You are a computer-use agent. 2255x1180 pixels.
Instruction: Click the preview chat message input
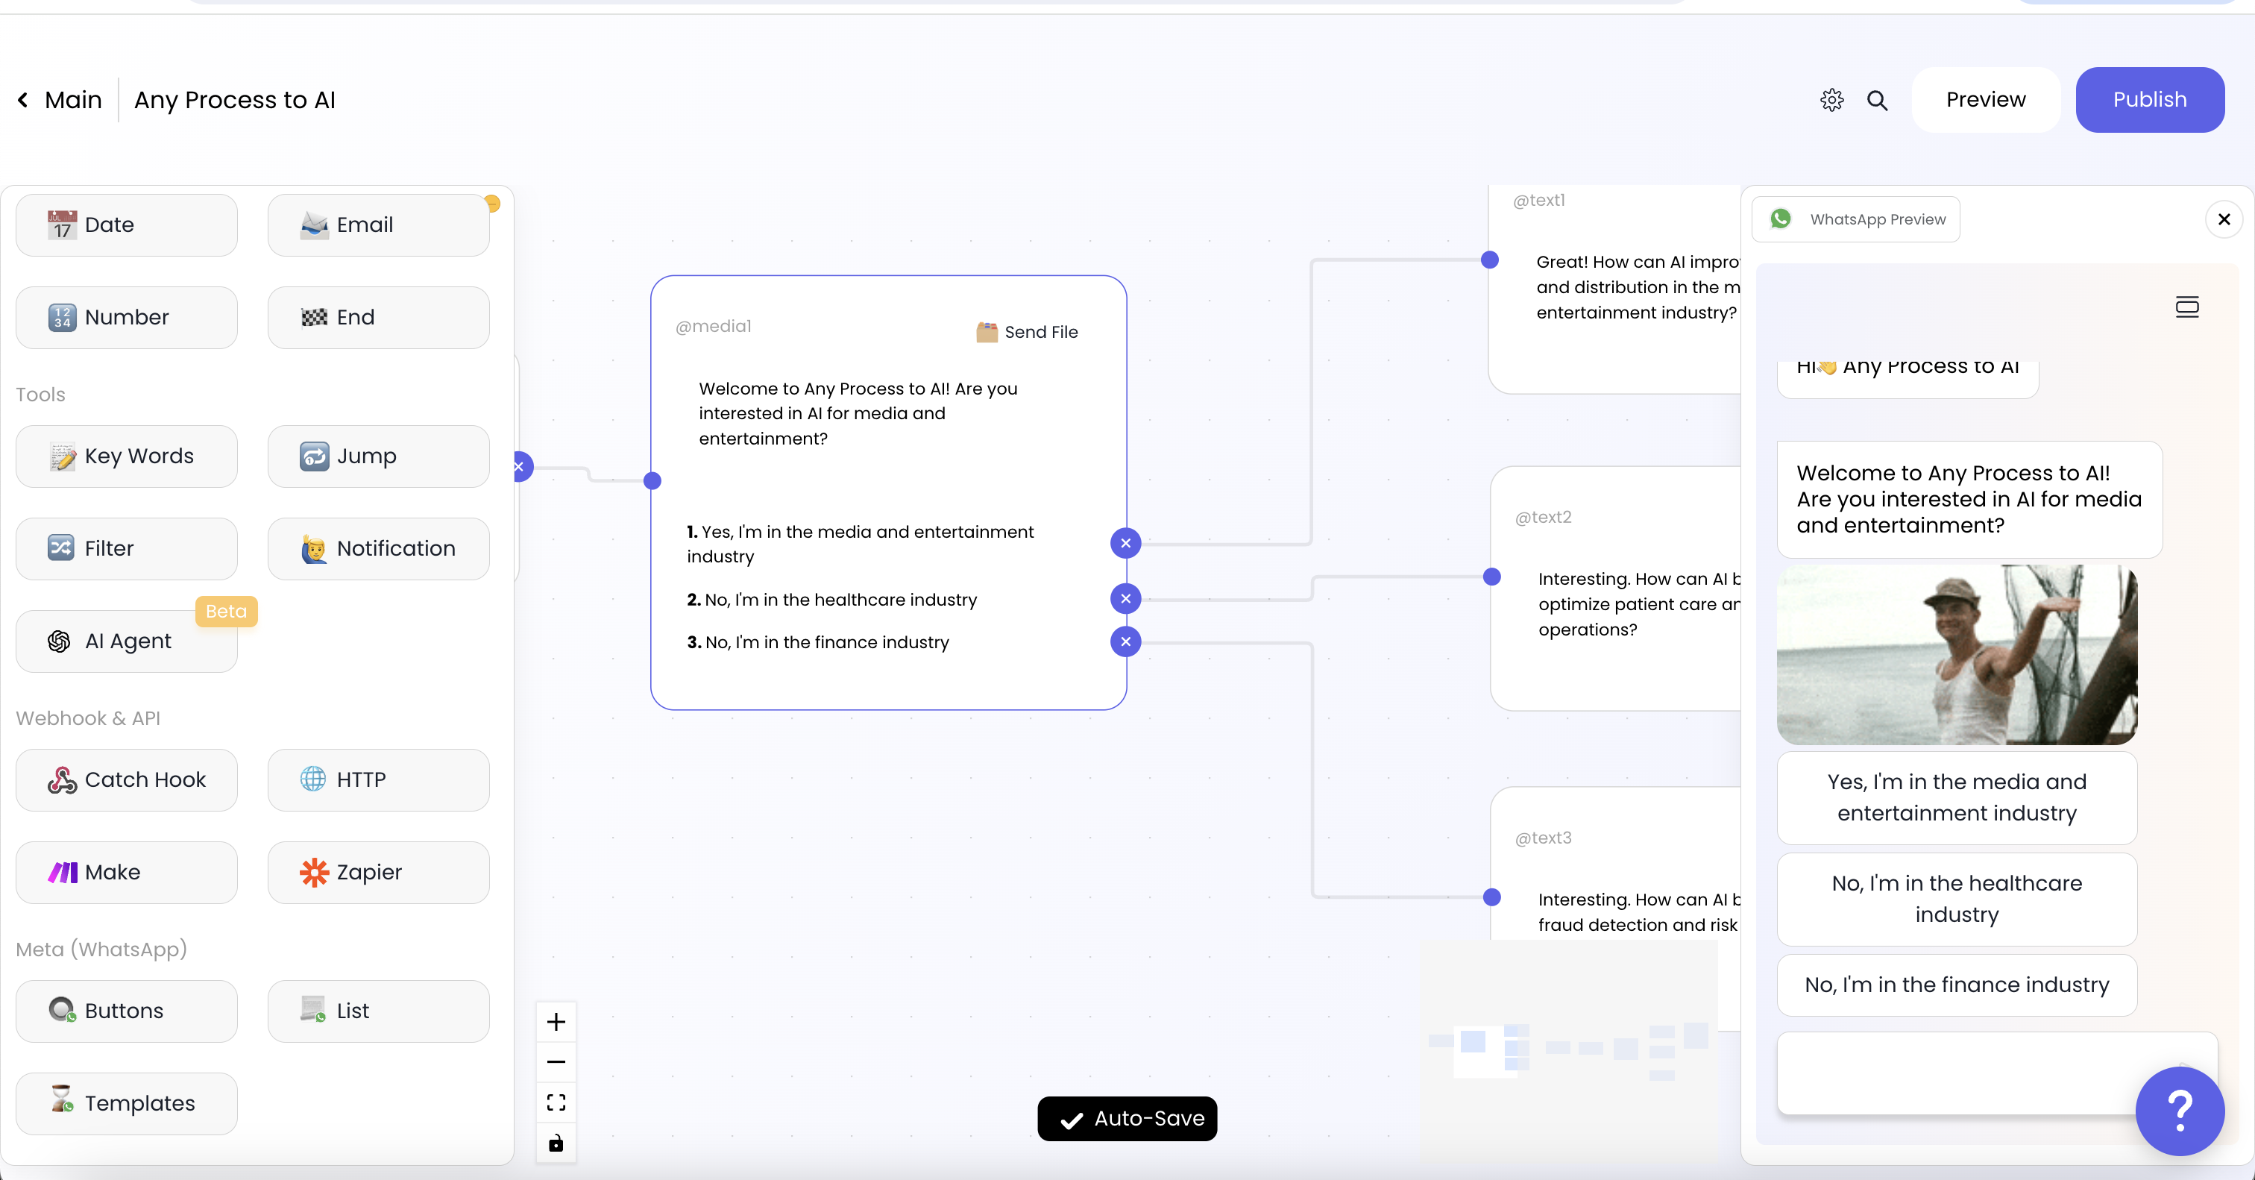1952,1073
